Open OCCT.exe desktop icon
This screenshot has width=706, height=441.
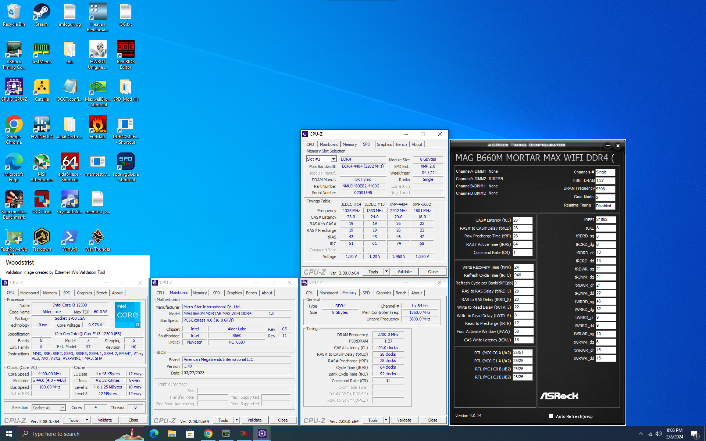pos(42,202)
